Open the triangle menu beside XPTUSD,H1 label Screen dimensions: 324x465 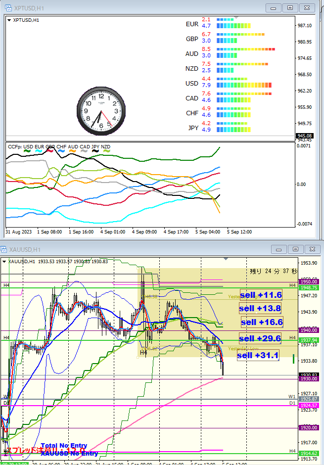[x=9, y=20]
